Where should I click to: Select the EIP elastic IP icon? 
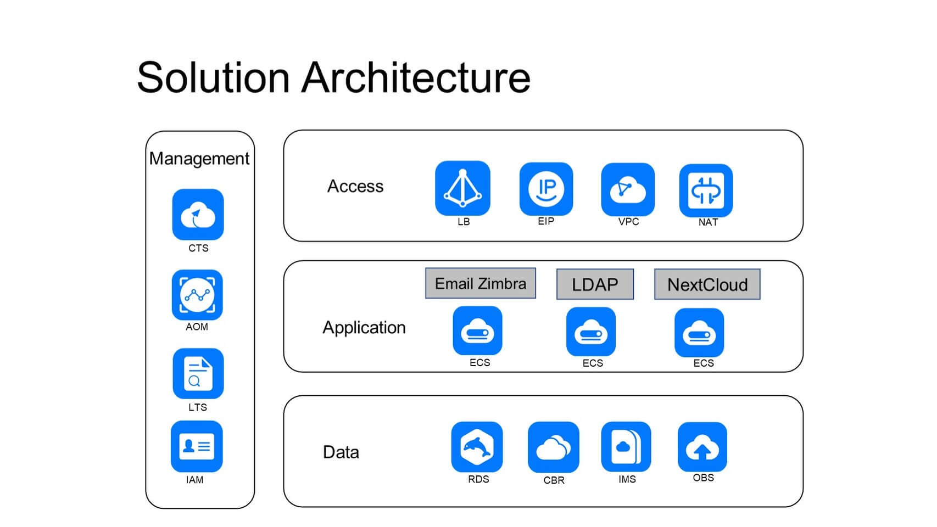click(x=546, y=189)
